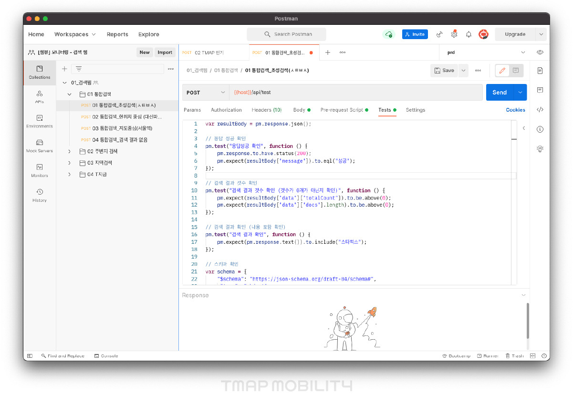Collapse the 01_검색웹 collection
Viewport: 573px width, 406px height.
pos(64,83)
